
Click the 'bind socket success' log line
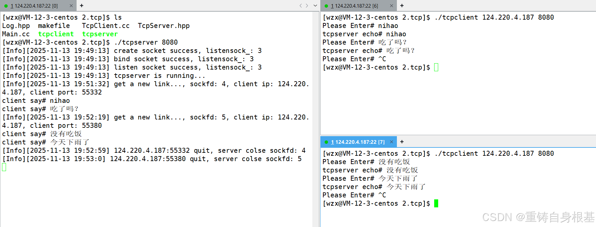click(128, 59)
